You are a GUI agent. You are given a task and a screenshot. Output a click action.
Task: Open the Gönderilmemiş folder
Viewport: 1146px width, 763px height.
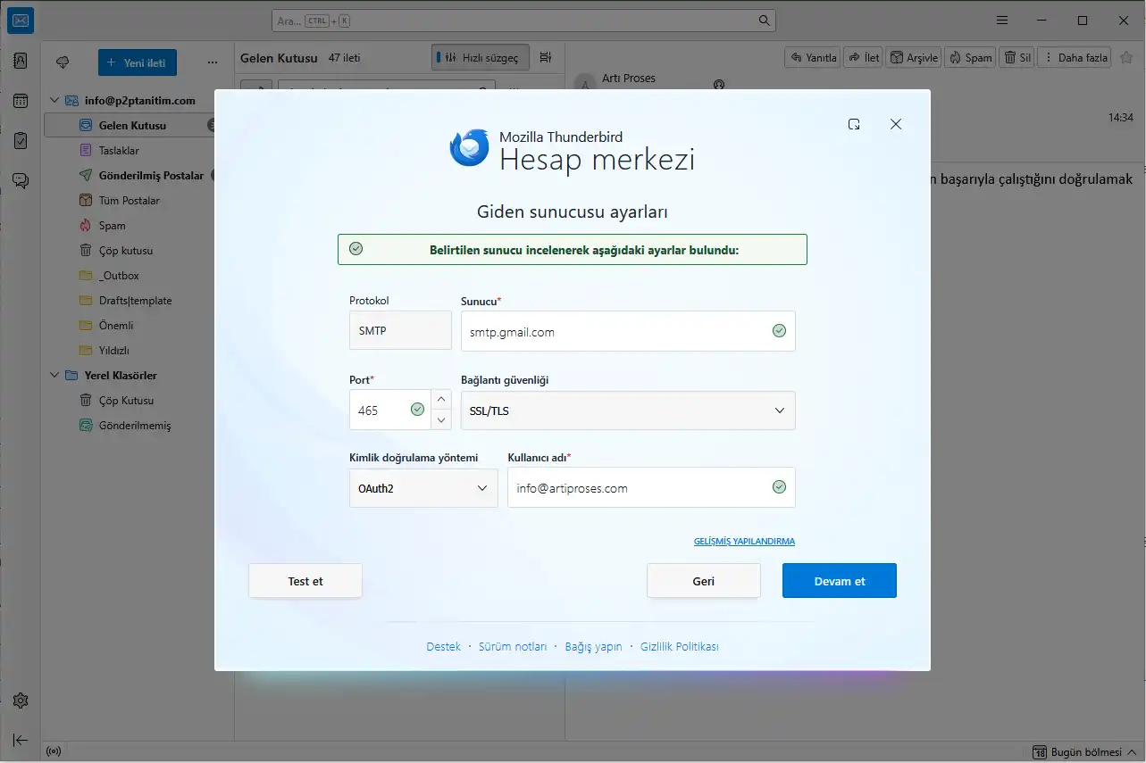click(134, 426)
